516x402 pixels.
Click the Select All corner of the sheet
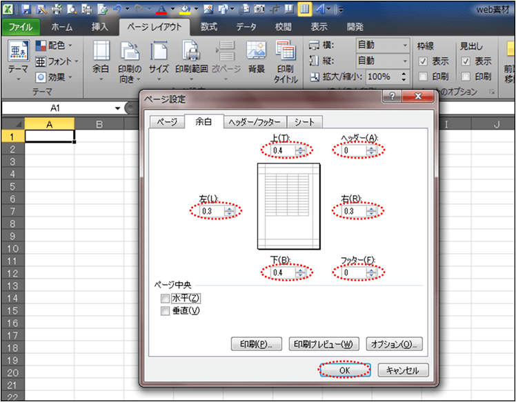click(13, 124)
